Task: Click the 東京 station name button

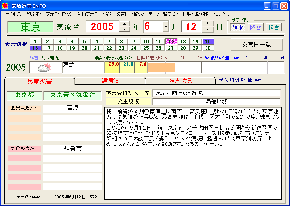Action: coord(30,27)
